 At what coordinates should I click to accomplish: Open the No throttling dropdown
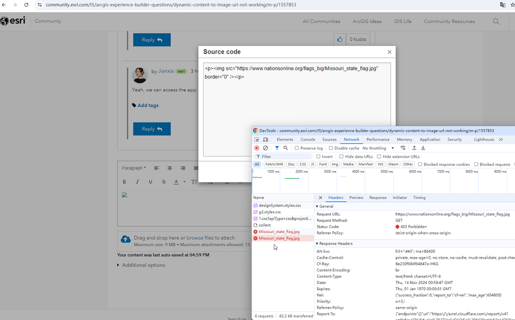pyautogui.click(x=378, y=148)
